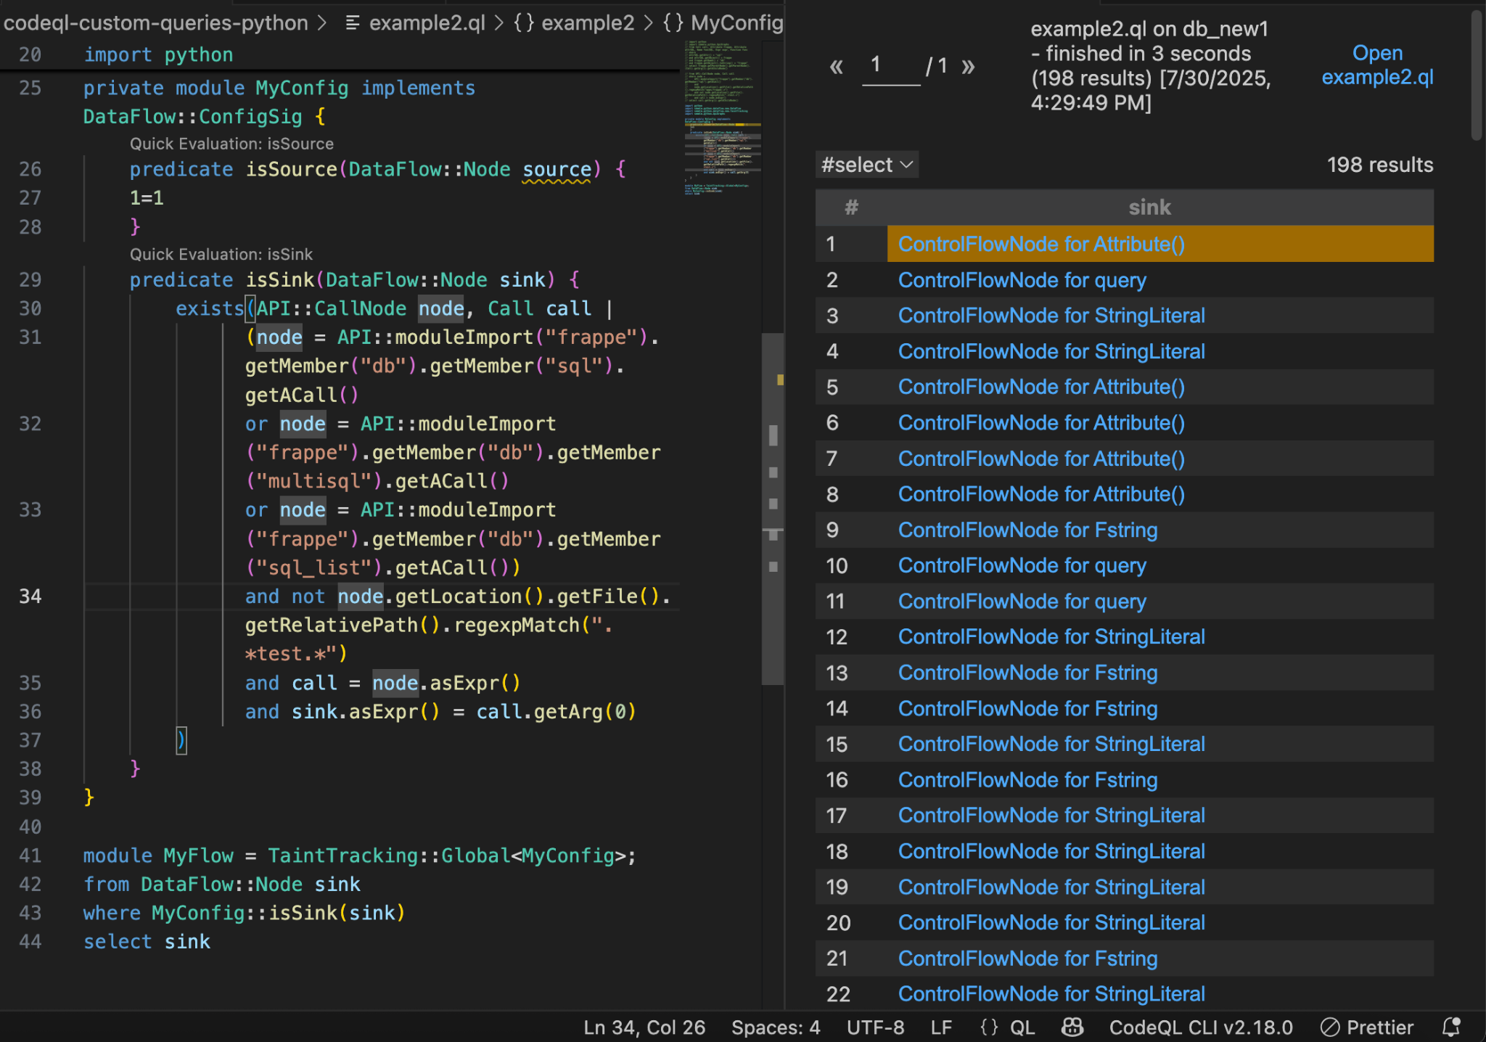Screen dimensions: 1486x1042
Task: Expand the example2 breadcrumb segment
Action: (x=587, y=23)
